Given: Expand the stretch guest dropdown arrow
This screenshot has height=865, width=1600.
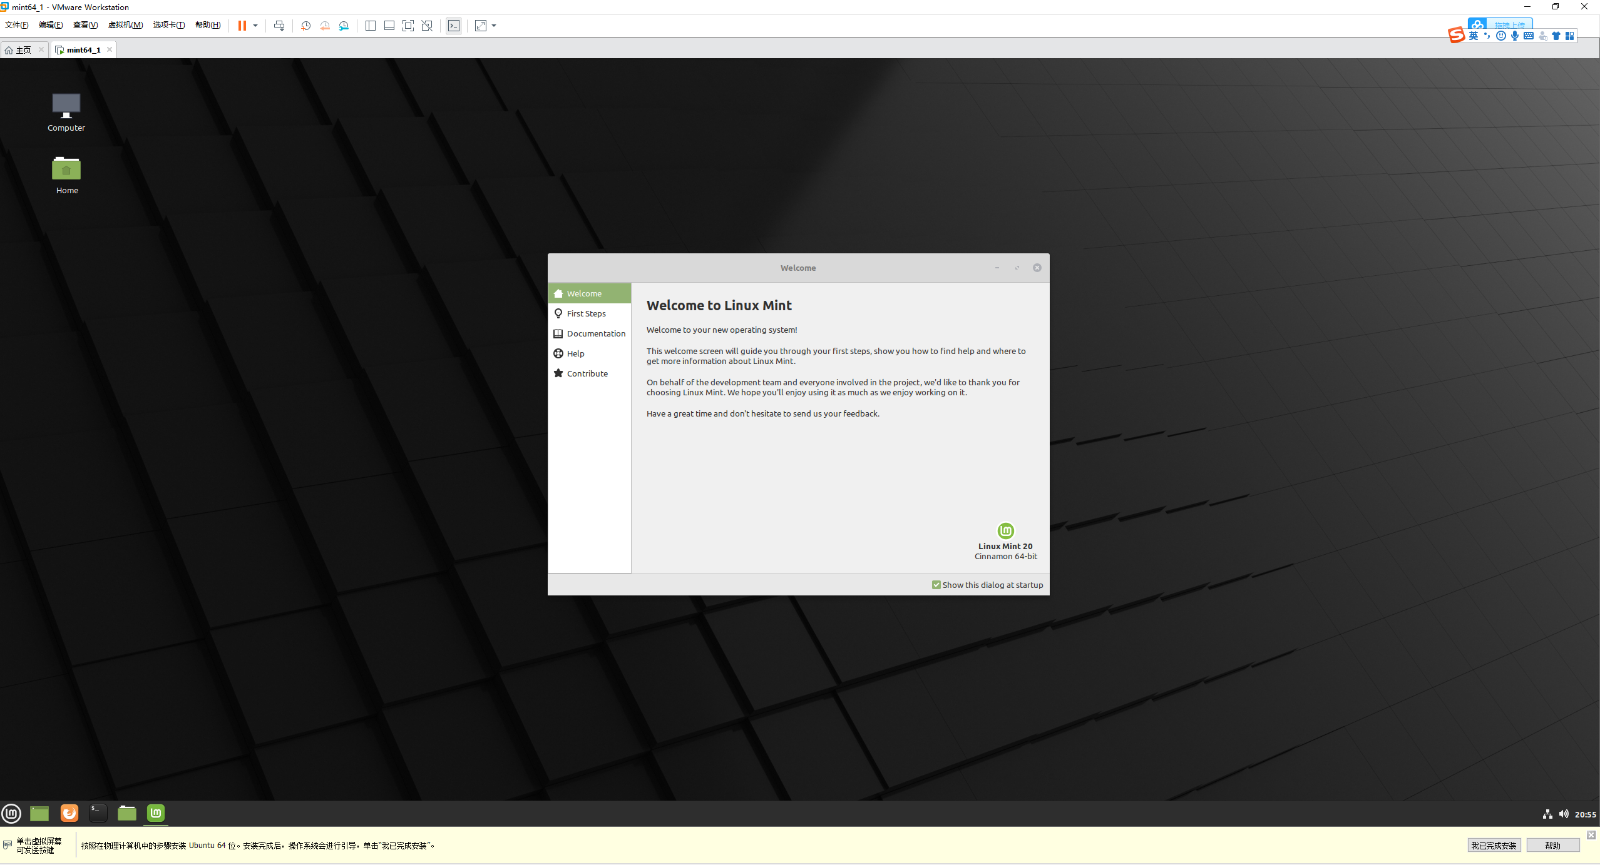Looking at the screenshot, I should (x=494, y=26).
